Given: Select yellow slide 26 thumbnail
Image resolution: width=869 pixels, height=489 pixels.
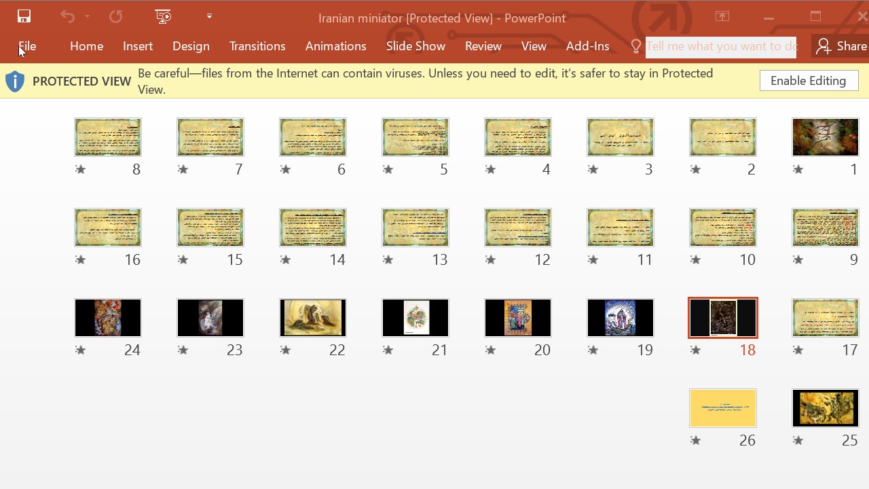Looking at the screenshot, I should [x=722, y=408].
